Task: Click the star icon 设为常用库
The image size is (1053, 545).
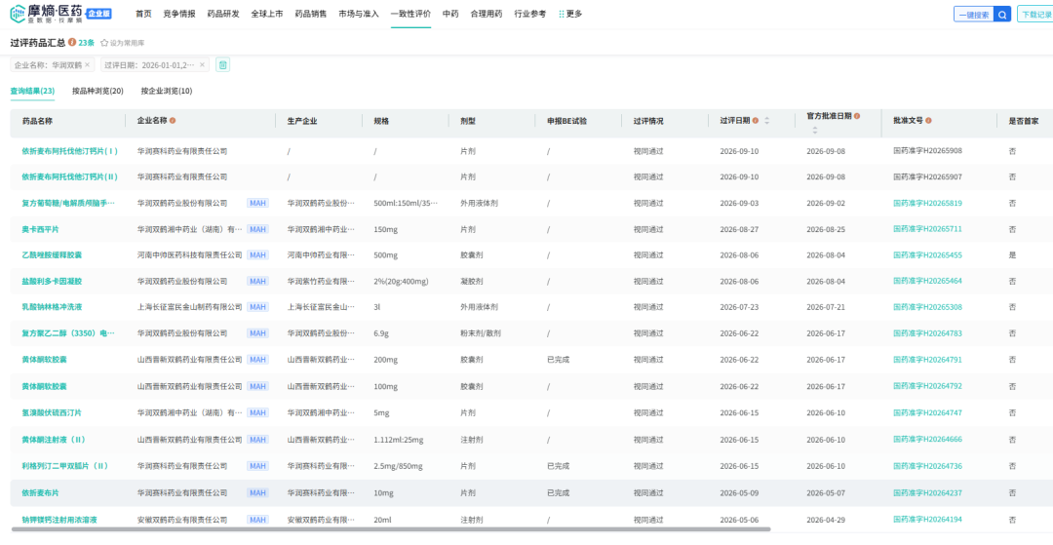Action: point(104,43)
